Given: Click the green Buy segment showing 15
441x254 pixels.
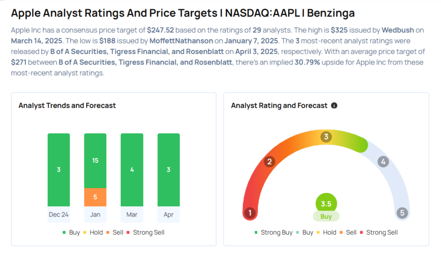Looking at the screenshot, I should coord(95,161).
